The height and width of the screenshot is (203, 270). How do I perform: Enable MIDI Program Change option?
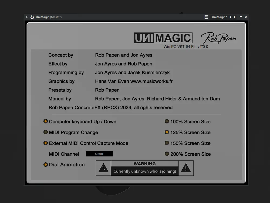click(45, 132)
